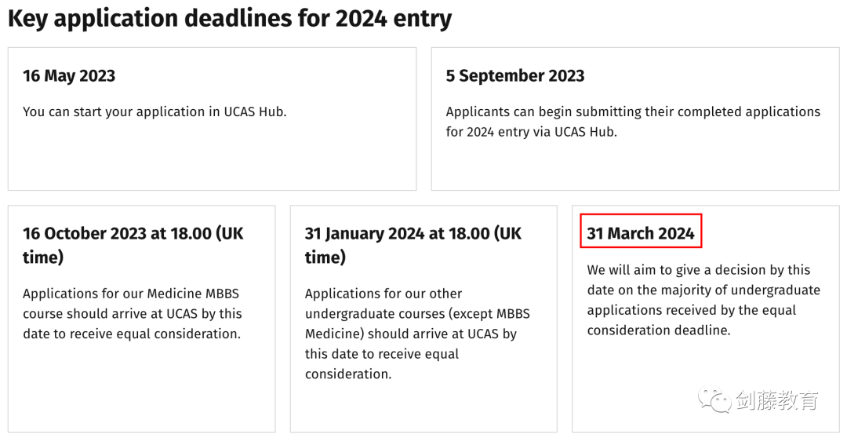
Task: Click the 31 January 2024 deadline heading
Action: click(x=413, y=245)
